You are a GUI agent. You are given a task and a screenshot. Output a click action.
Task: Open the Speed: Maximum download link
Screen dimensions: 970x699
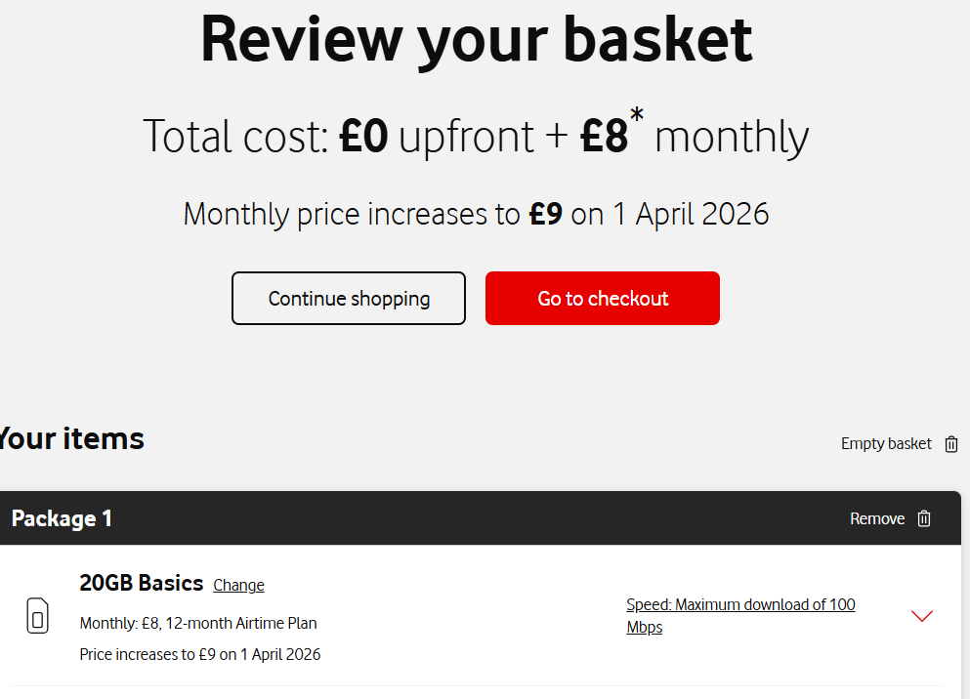(740, 616)
